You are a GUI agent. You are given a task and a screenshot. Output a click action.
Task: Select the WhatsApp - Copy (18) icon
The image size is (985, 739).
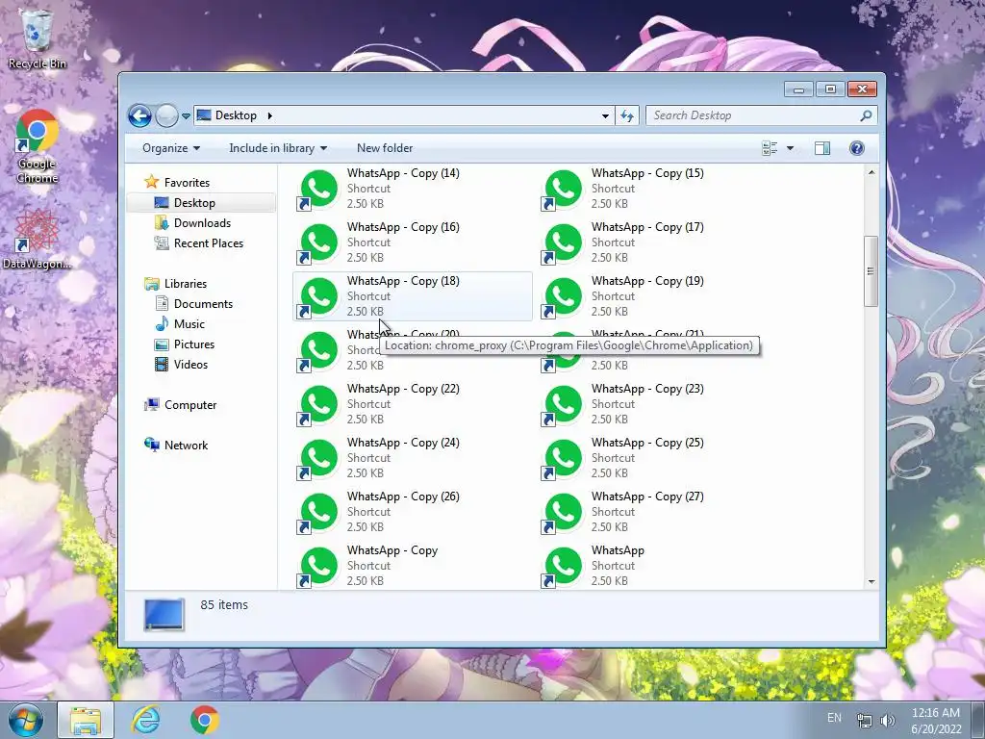pyautogui.click(x=318, y=296)
